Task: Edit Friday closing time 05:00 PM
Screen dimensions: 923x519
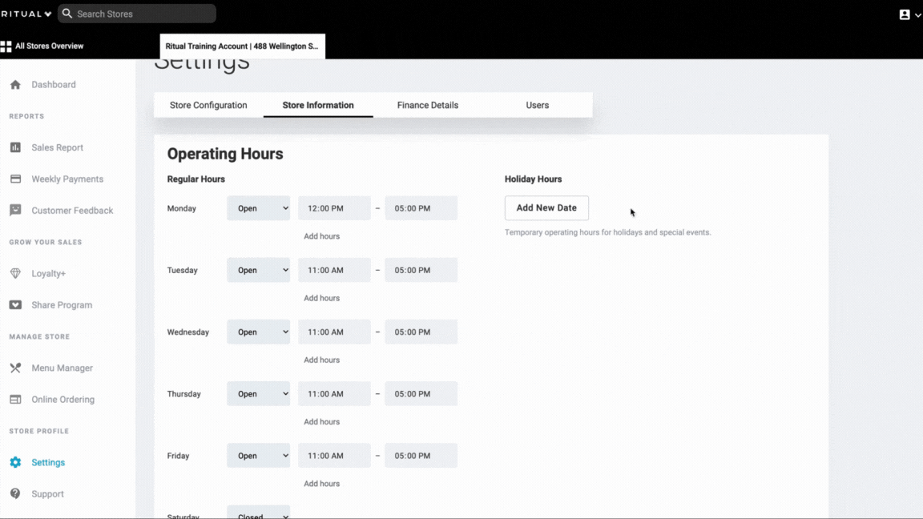Action: (421, 456)
